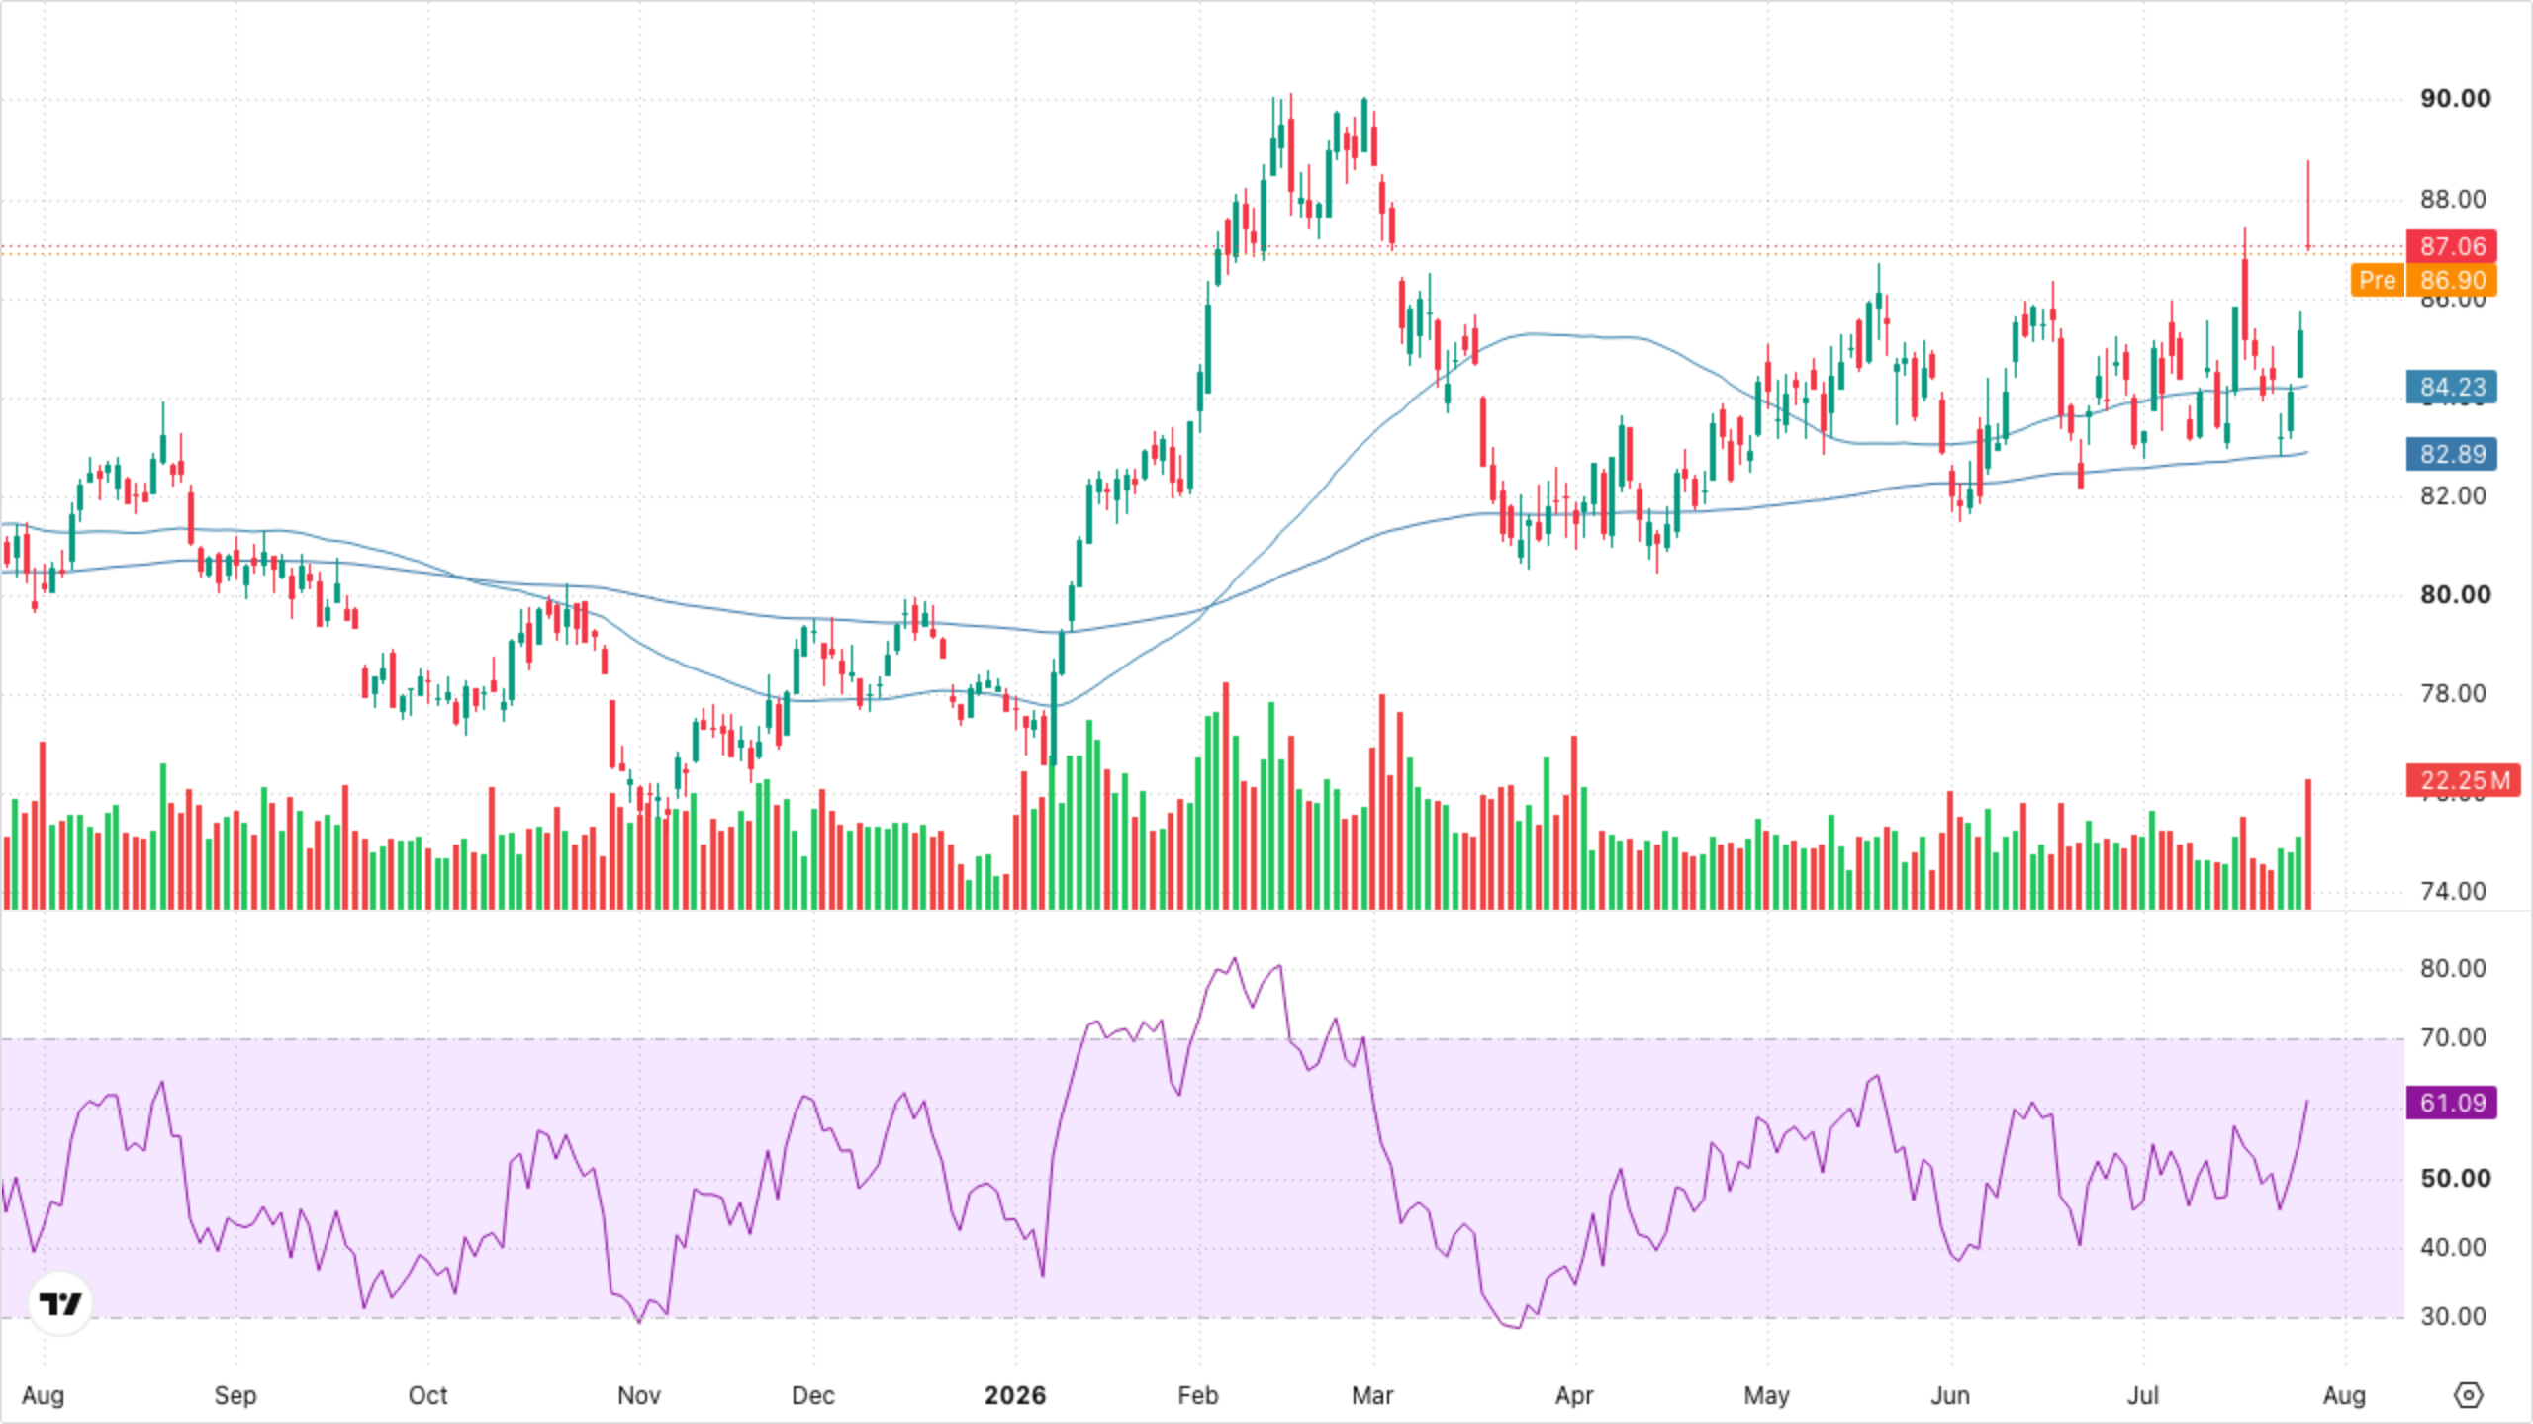Click the 90.00 price axis label
Viewport: 2533px width, 1424px height.
[x=2456, y=98]
